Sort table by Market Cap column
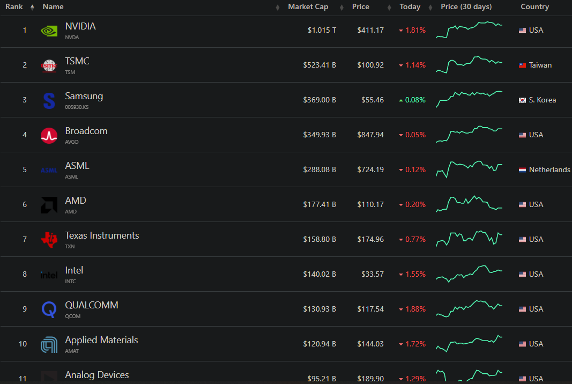This screenshot has height=384, width=572. coord(308,7)
